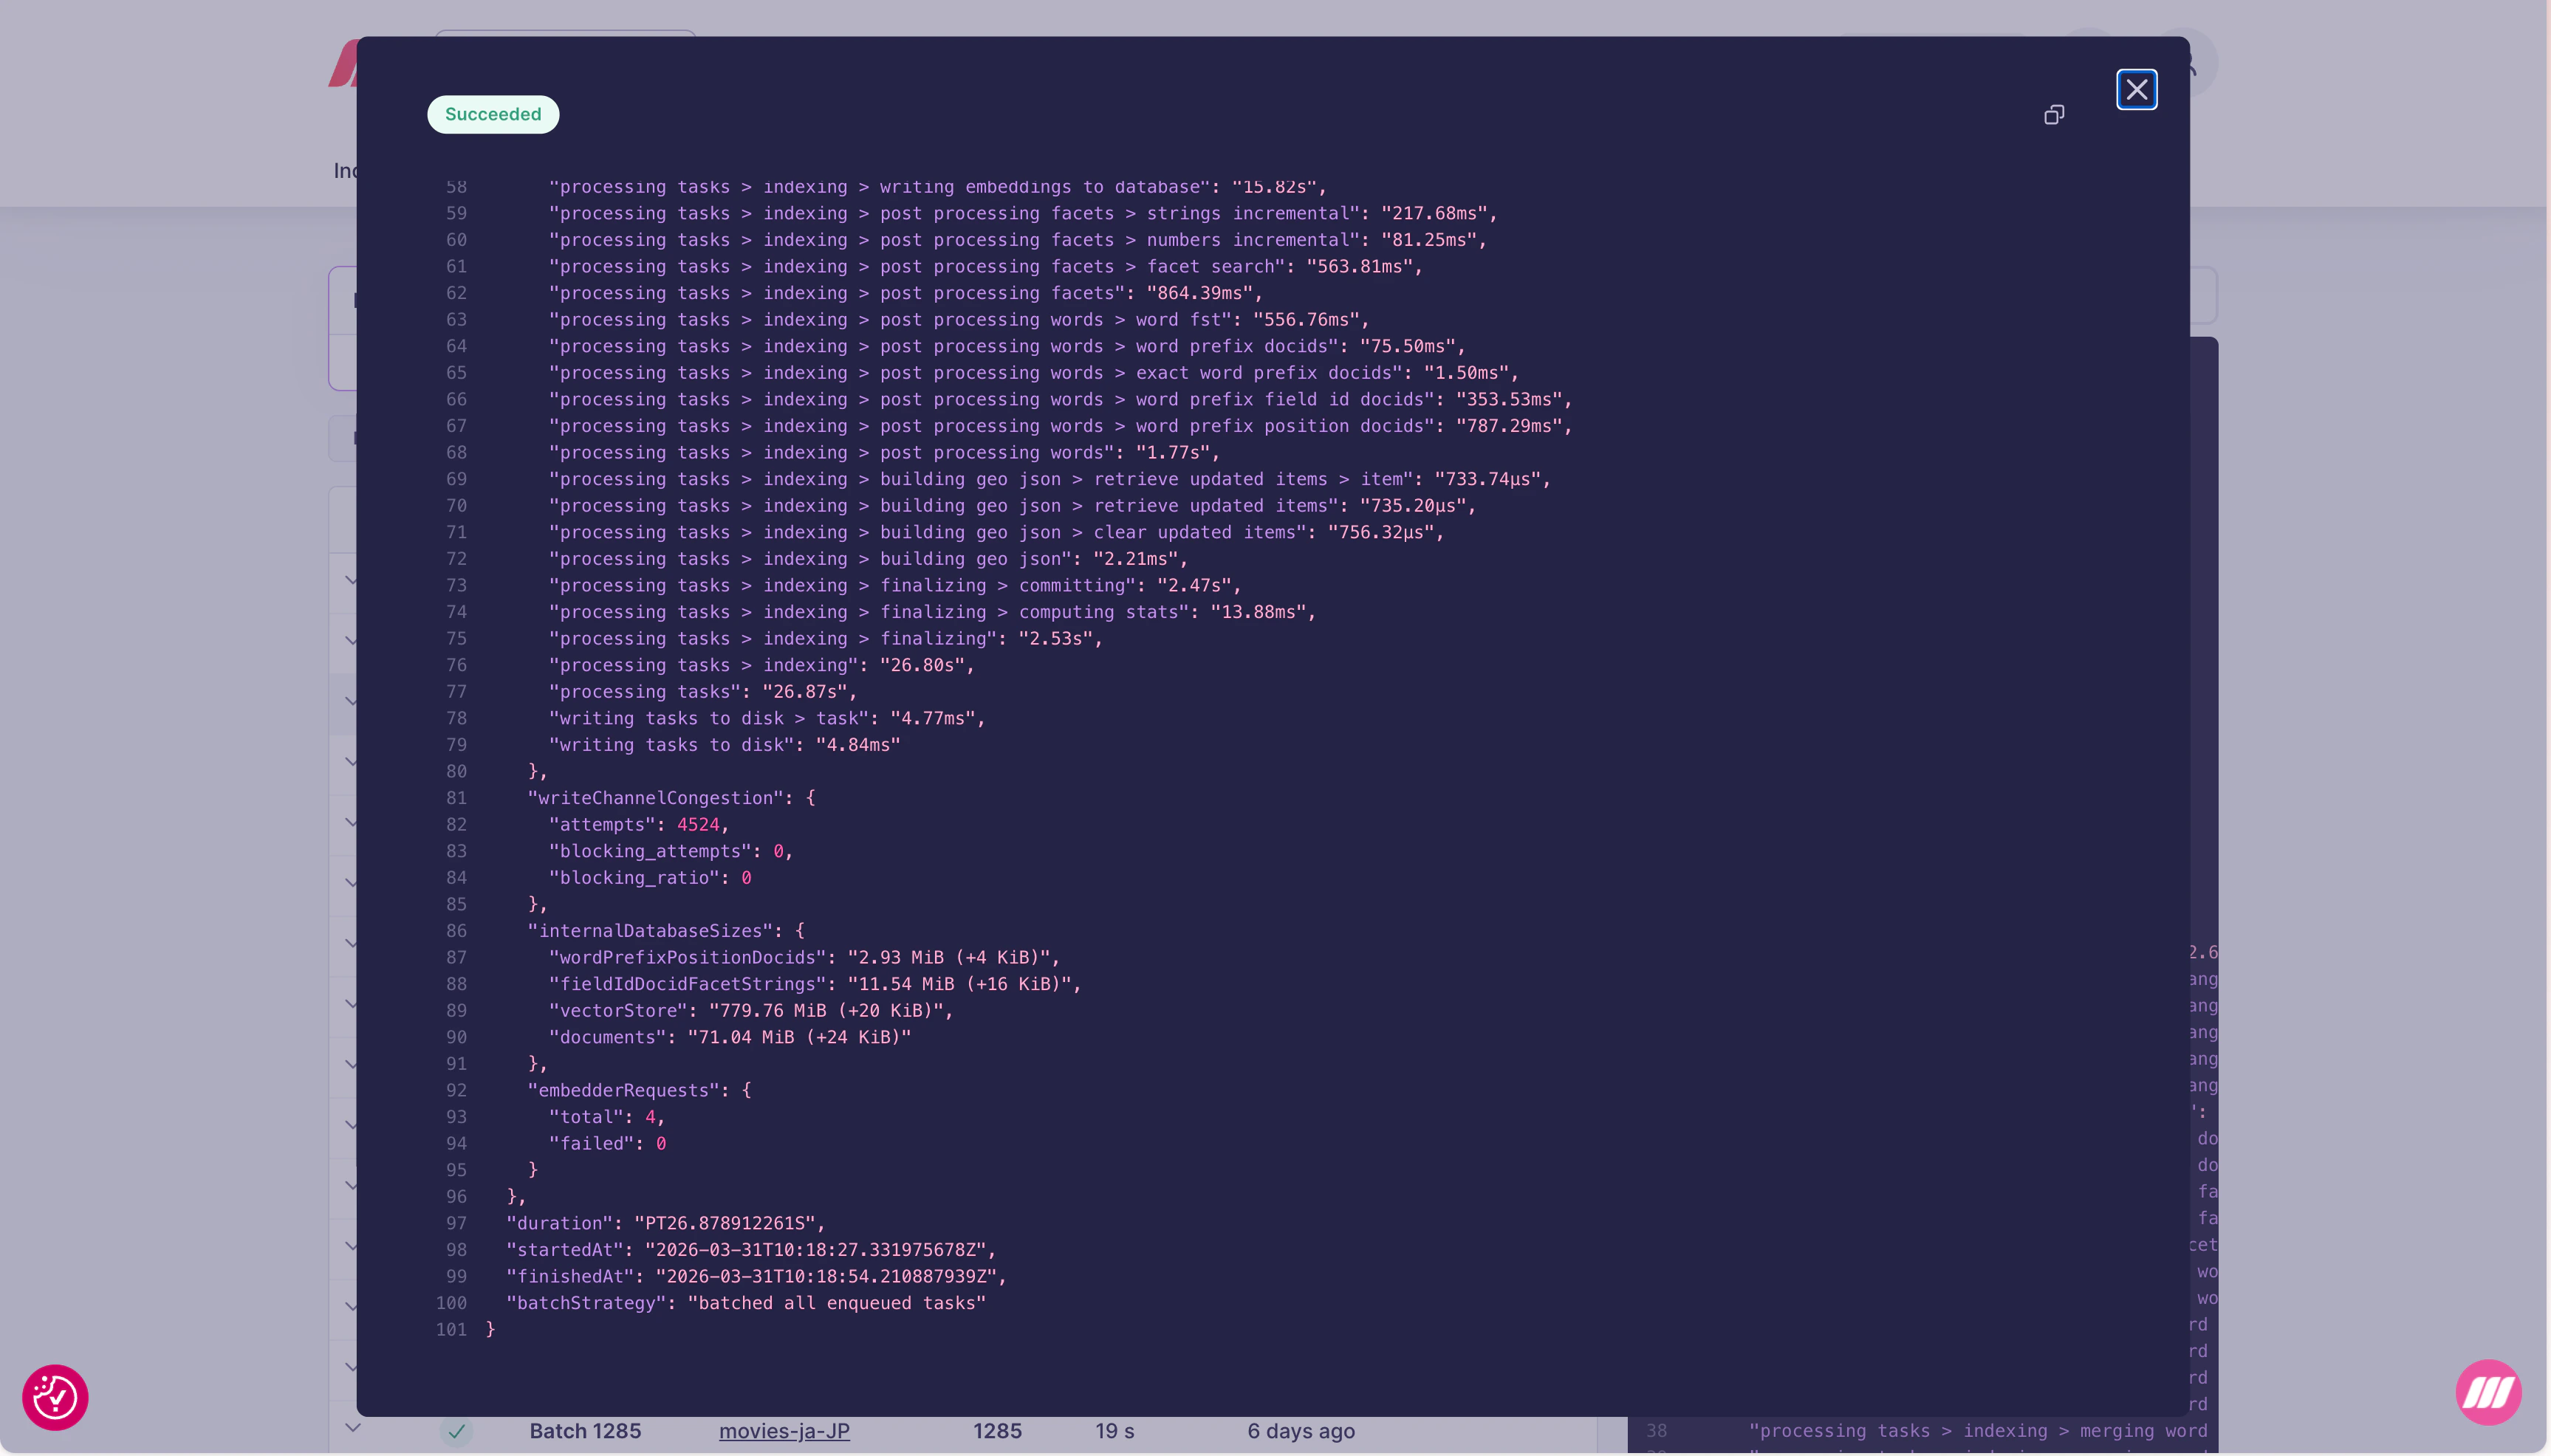Click the 6 days ago timestamp
This screenshot has height=1456, width=2551.
click(1300, 1431)
